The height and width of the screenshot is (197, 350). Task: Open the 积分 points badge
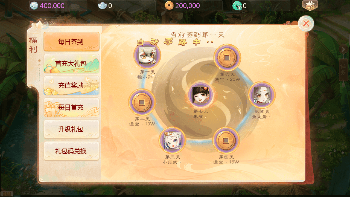[x=310, y=5]
